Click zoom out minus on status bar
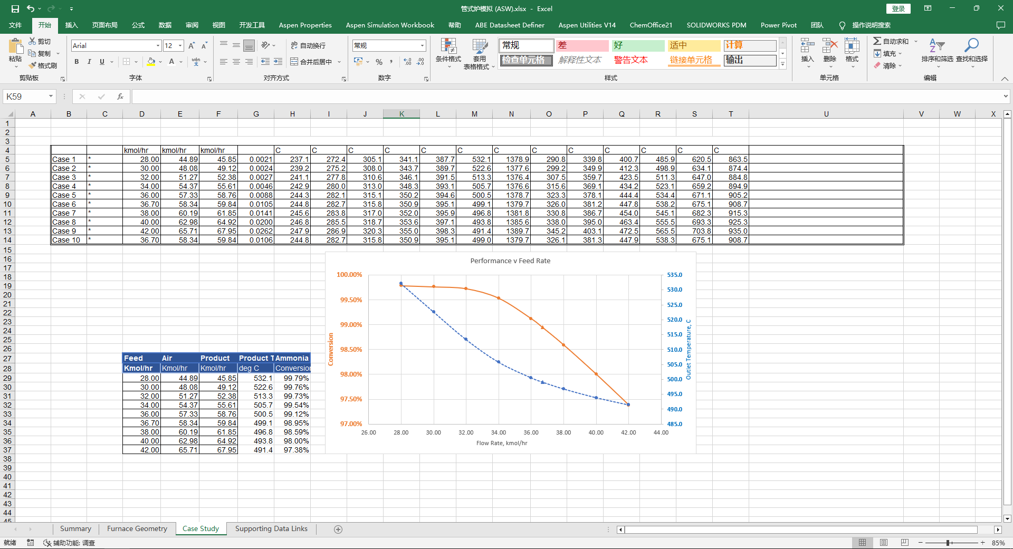The height and width of the screenshot is (549, 1013). click(x=921, y=543)
